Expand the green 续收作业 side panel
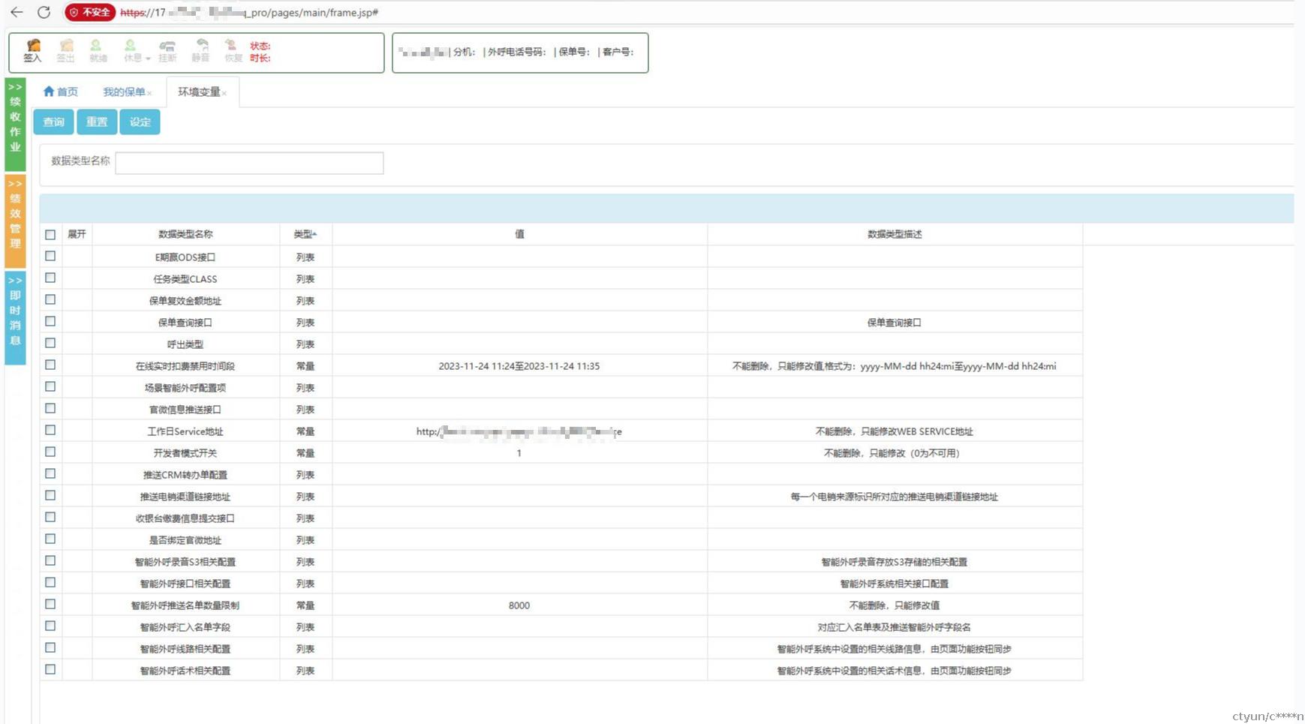This screenshot has width=1305, height=724. point(15,124)
